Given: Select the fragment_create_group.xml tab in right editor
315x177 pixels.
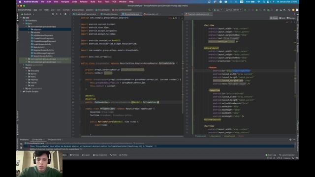Looking at the screenshot, I should tap(198, 14).
